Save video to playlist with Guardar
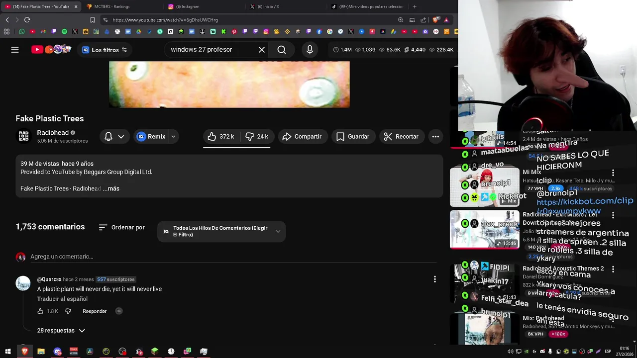The image size is (637, 358). [x=353, y=136]
